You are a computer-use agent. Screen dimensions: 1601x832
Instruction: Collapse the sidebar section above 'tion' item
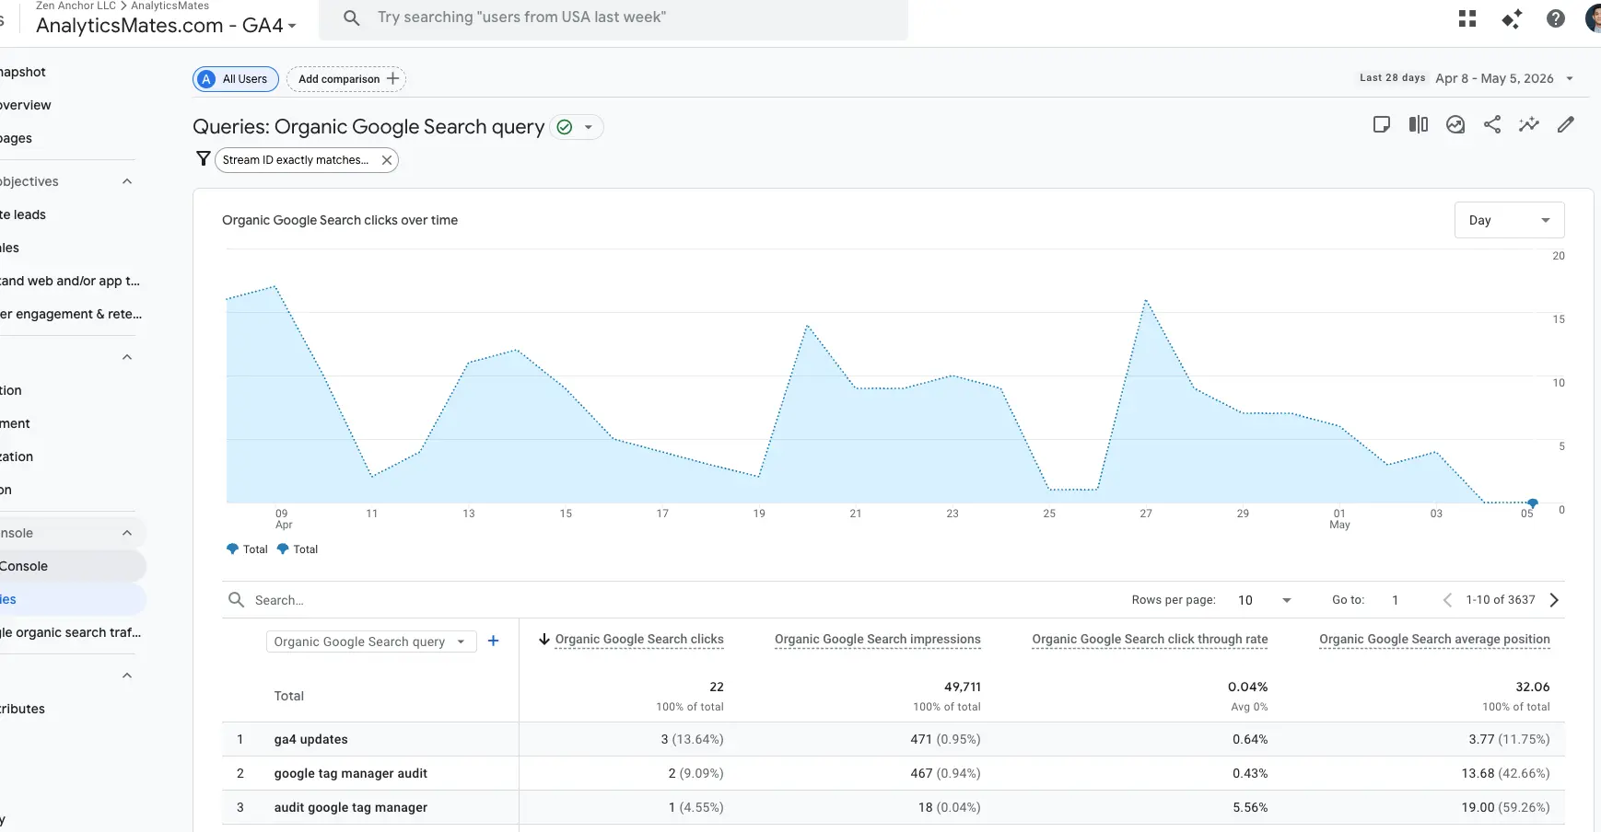tap(127, 357)
